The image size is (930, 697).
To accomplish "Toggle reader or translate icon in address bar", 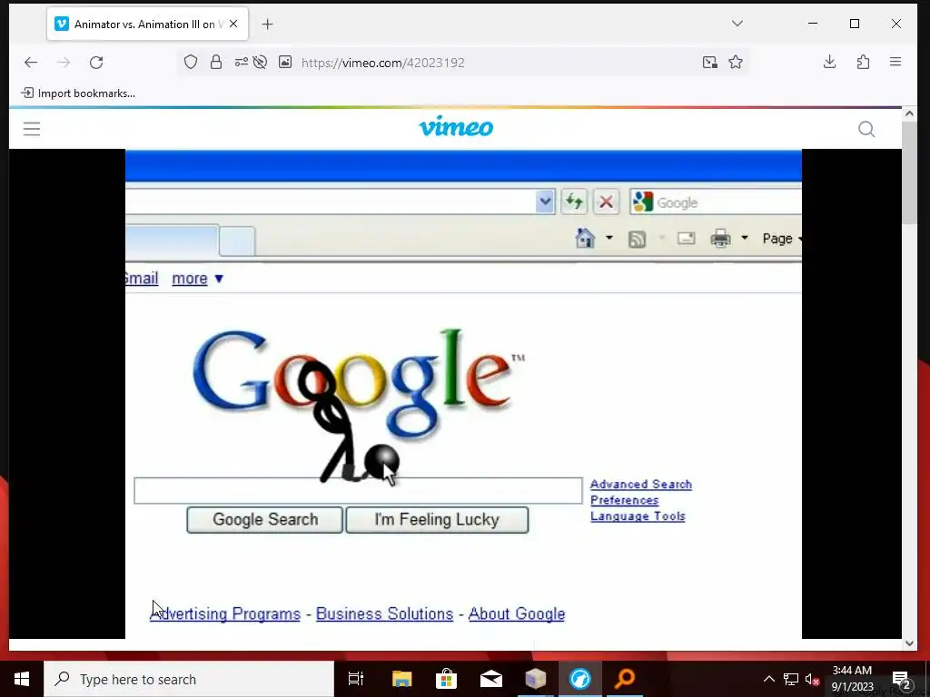I will point(710,63).
